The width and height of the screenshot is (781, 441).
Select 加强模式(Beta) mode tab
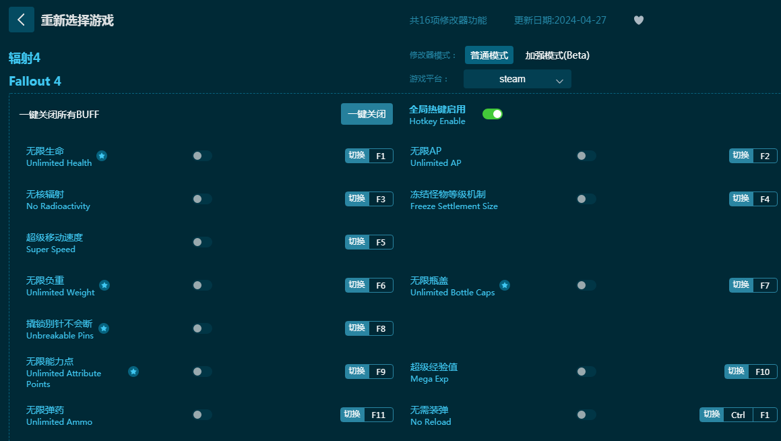pos(557,55)
